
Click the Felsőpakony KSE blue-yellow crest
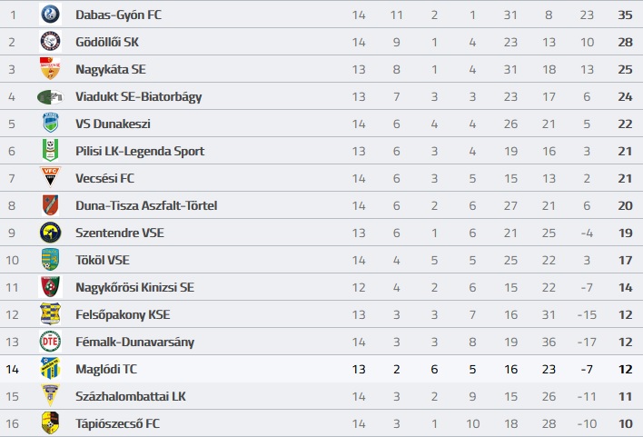(51, 314)
